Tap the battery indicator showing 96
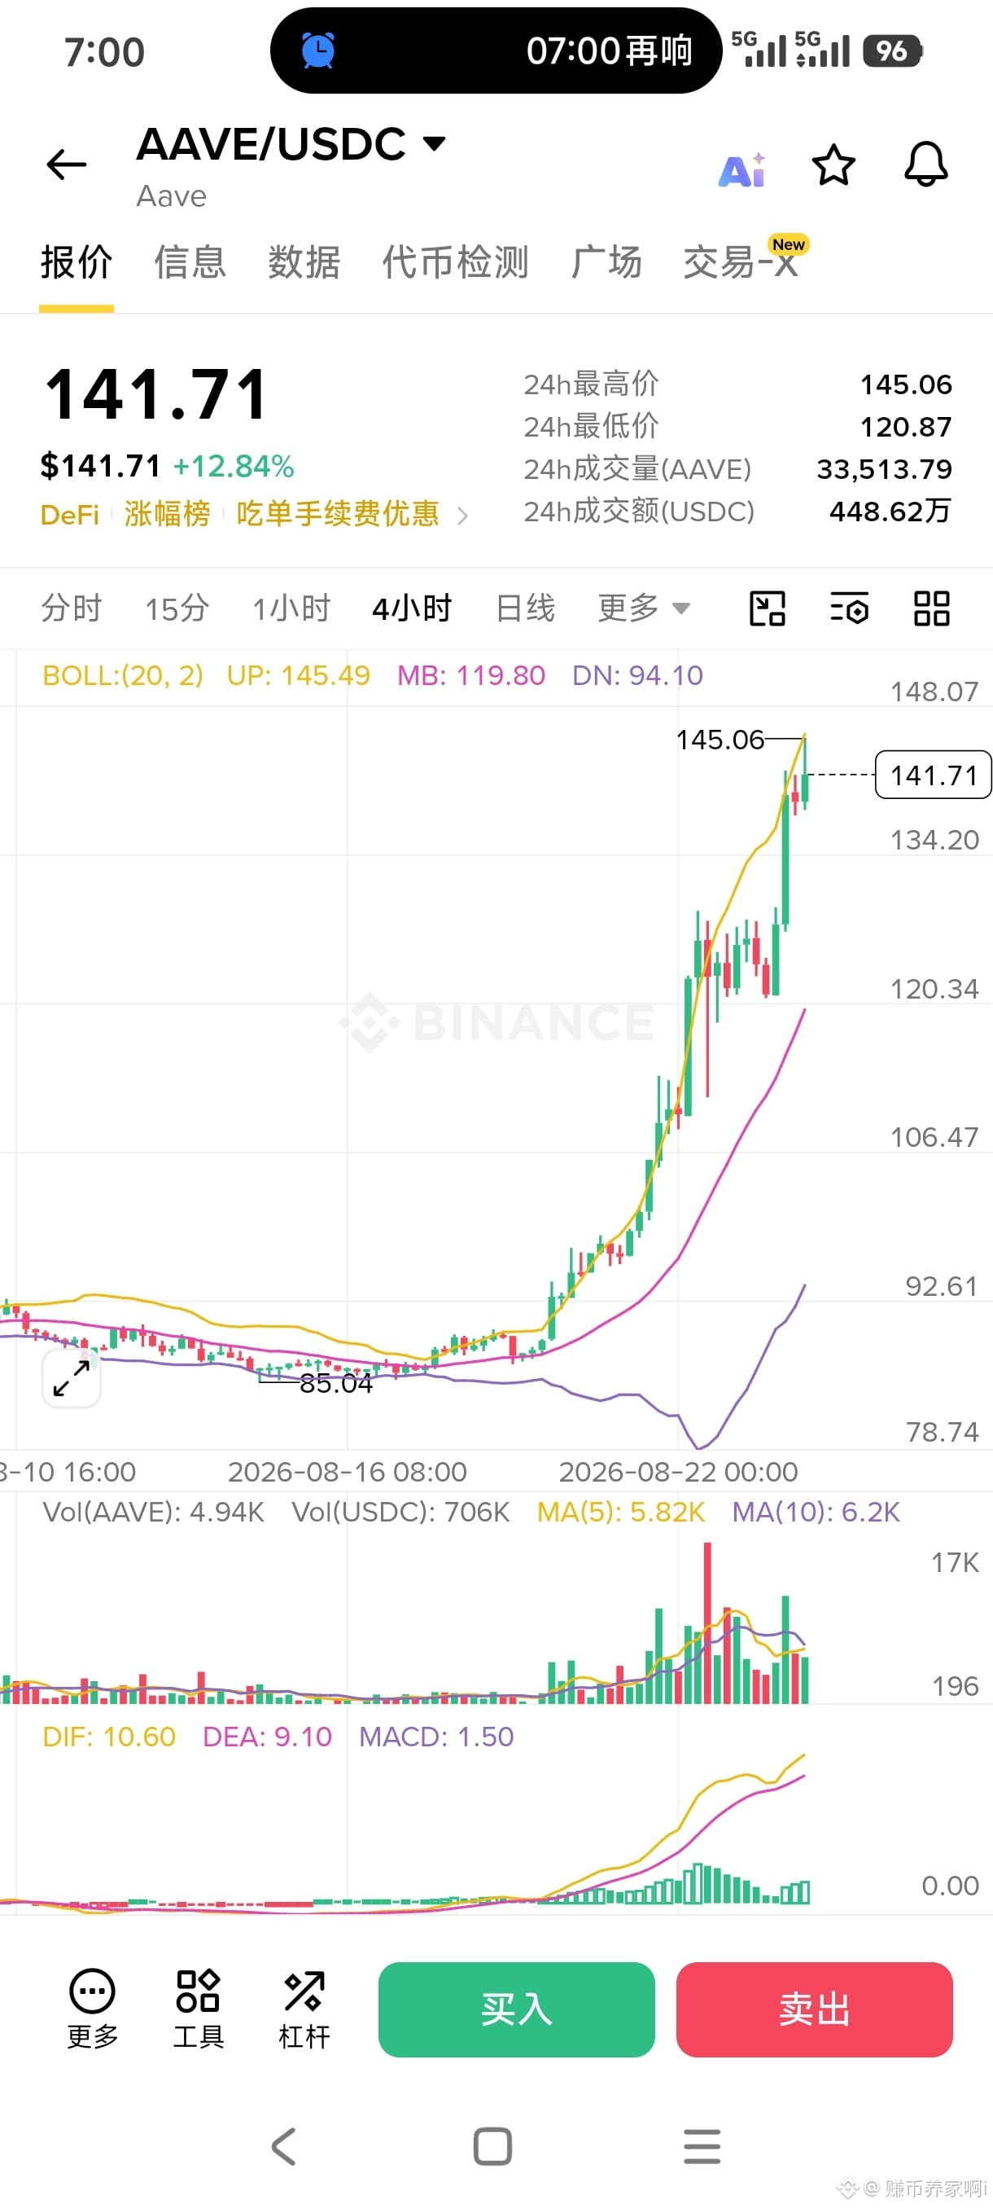This screenshot has height=2209, width=993. point(893,51)
